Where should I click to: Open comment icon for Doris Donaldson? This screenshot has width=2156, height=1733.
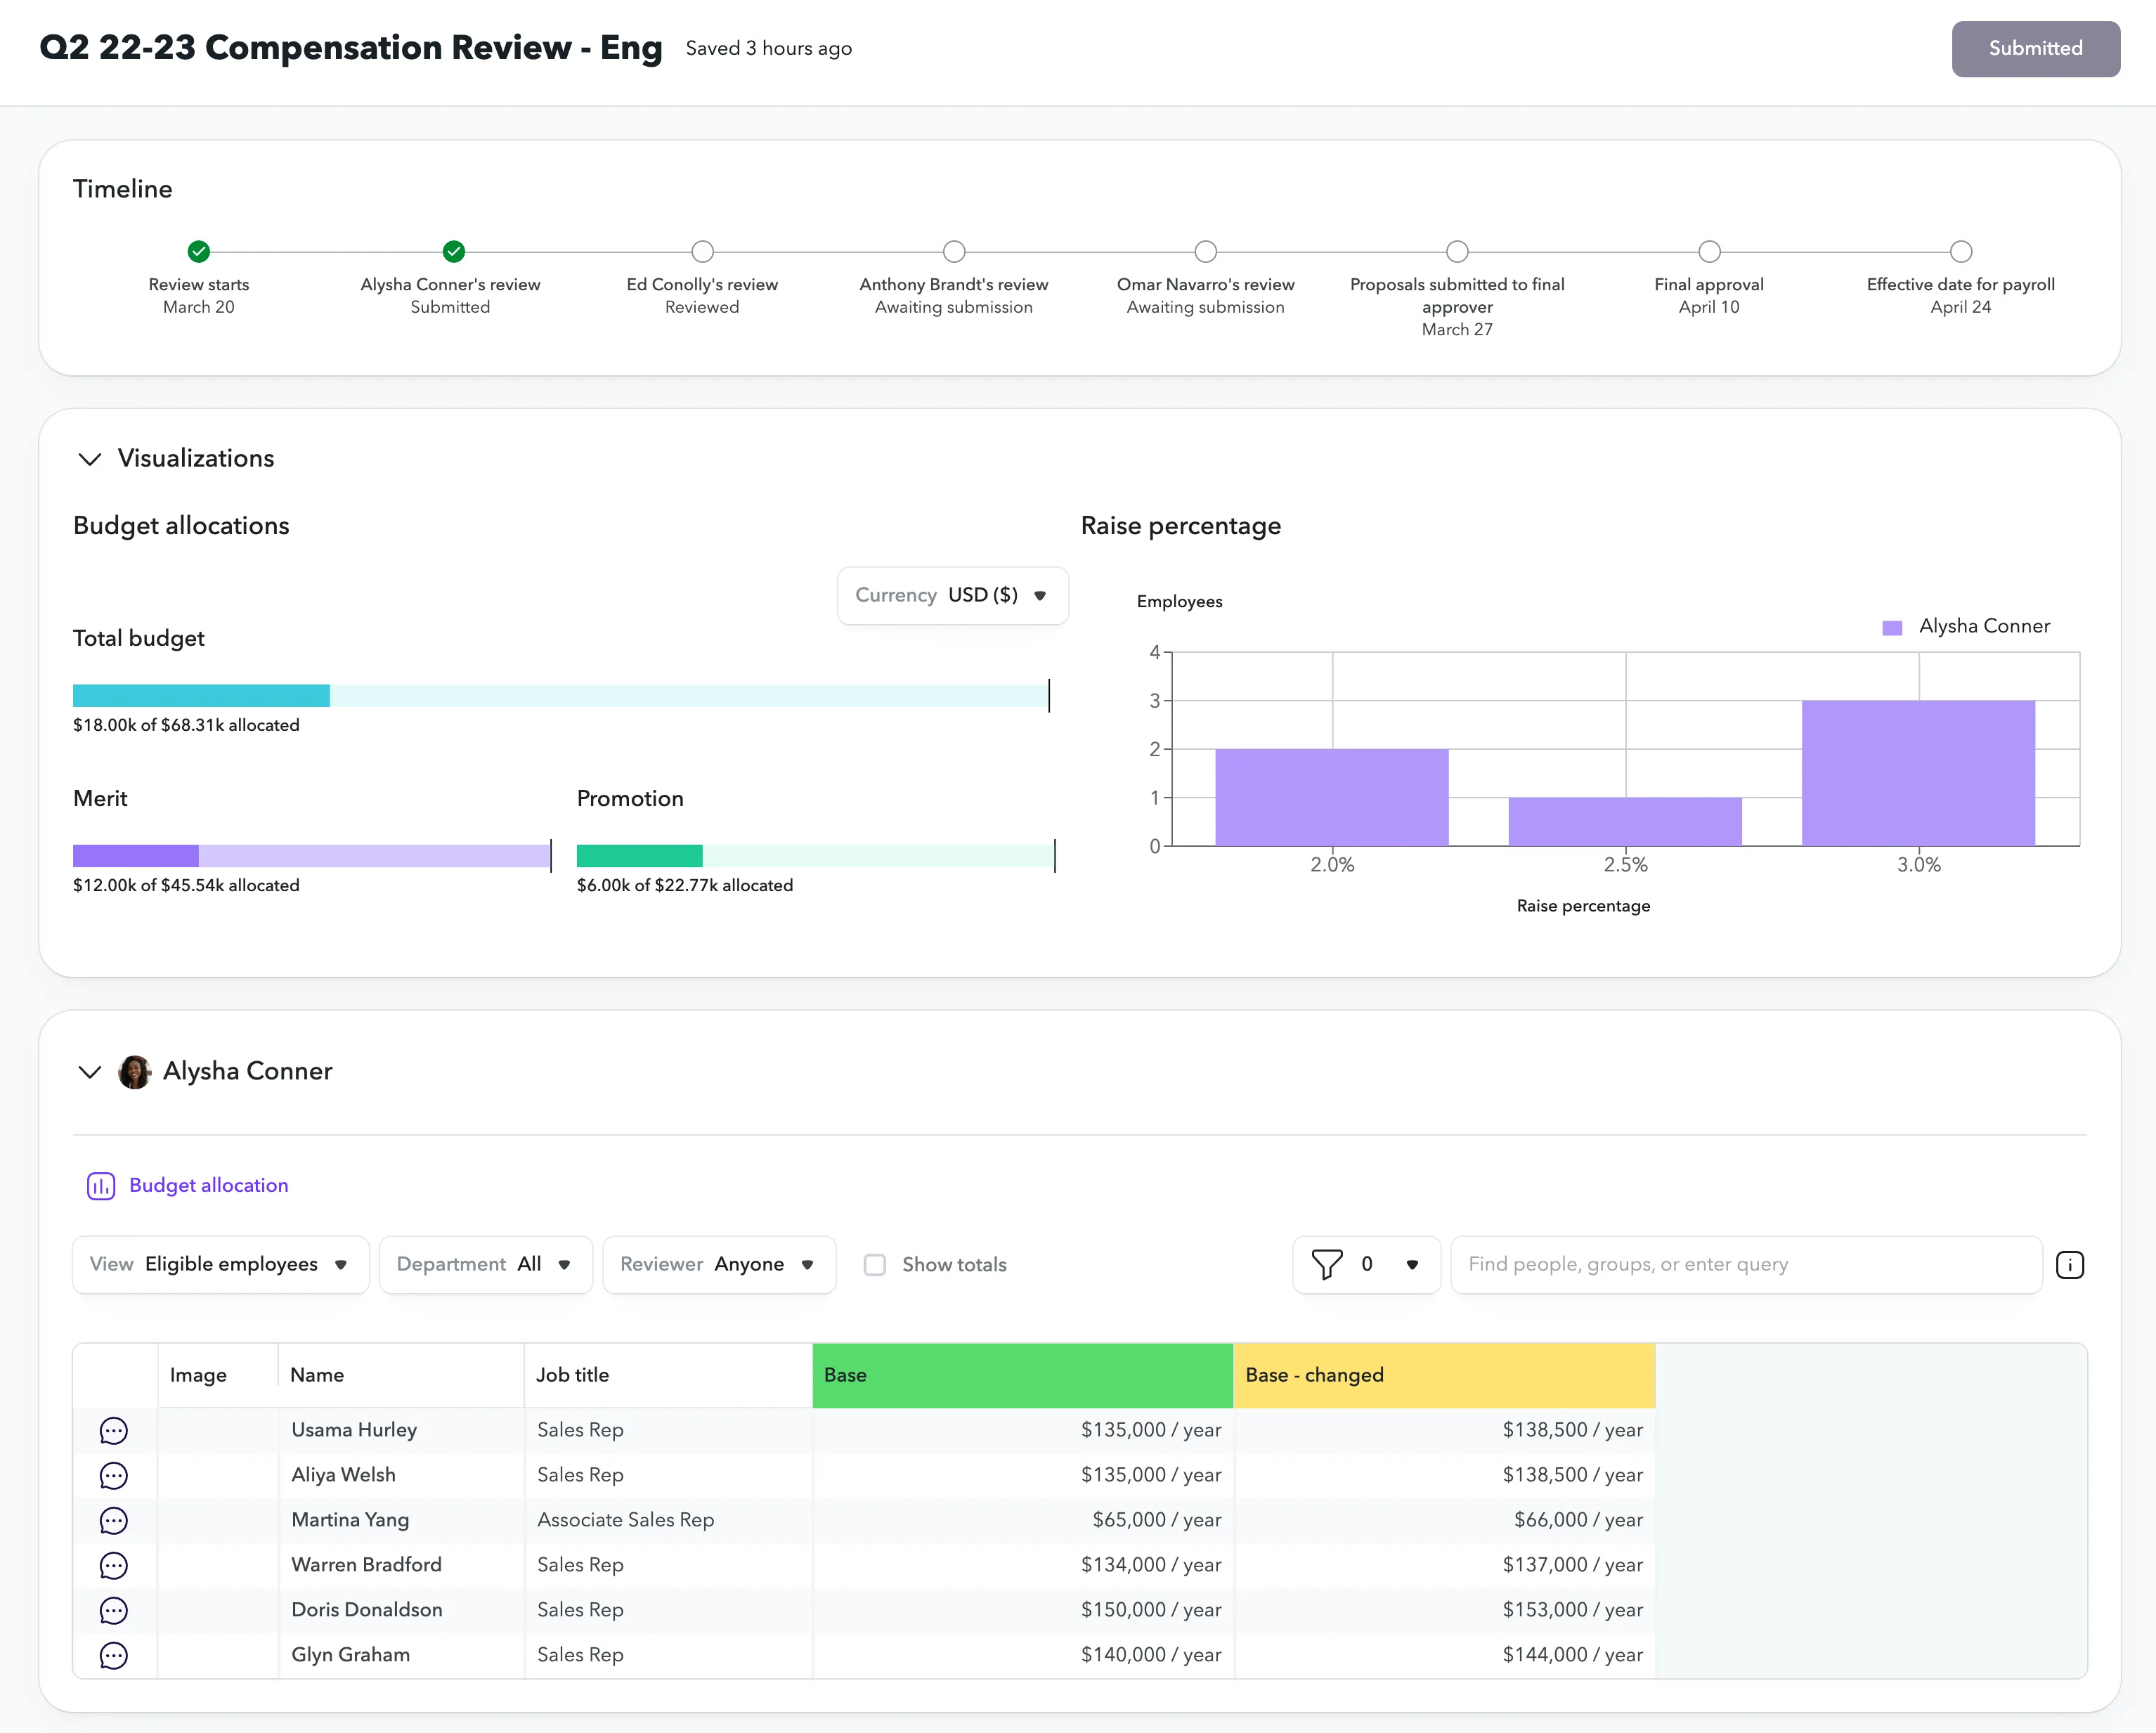coord(114,1611)
